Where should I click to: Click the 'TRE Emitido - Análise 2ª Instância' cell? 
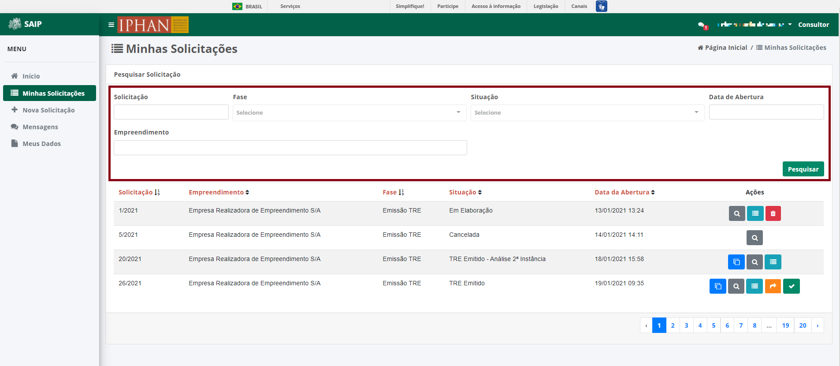[497, 259]
